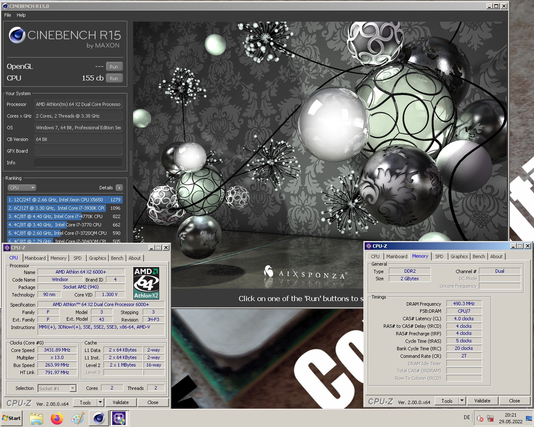Click the Info input field in Cinebench
This screenshot has width=534, height=427.
[78, 163]
